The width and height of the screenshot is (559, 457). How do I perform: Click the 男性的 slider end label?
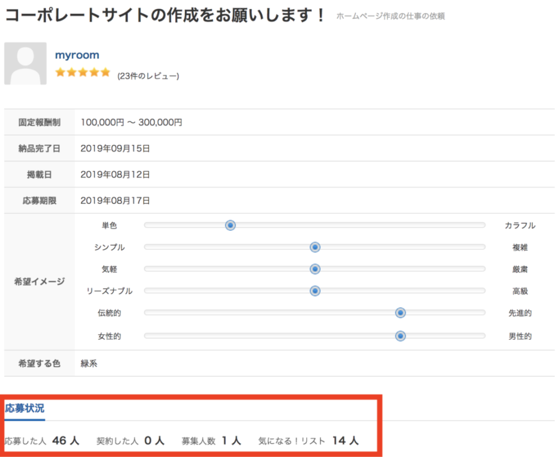(520, 336)
